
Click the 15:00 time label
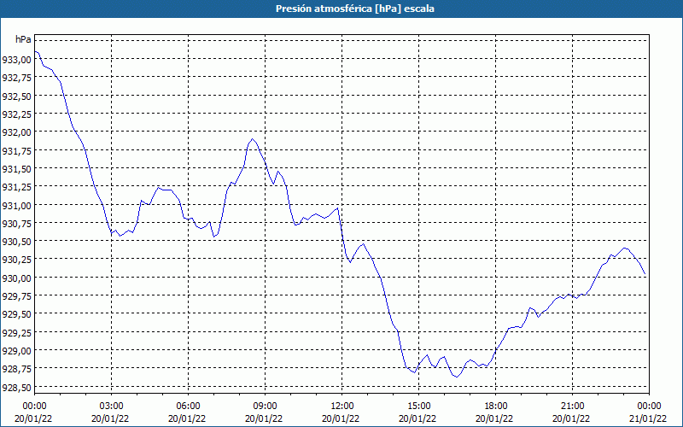418,407
